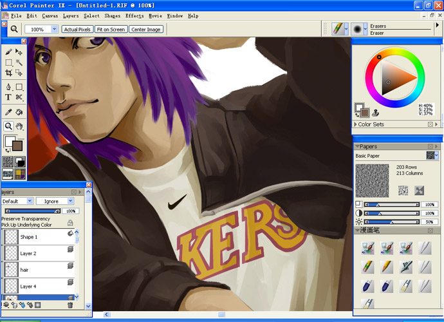Open the Default composite method dropdown

(x=30, y=201)
